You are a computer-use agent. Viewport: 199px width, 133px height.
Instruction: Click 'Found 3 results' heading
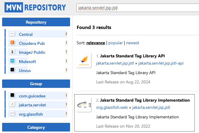pyautogui.click(x=94, y=27)
